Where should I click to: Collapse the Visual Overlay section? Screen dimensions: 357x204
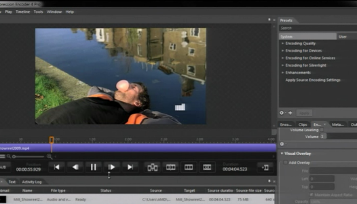[x=282, y=154]
